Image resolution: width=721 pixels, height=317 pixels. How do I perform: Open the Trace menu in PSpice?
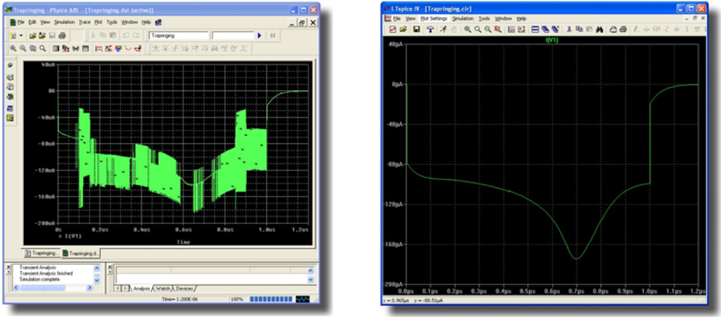coord(84,22)
